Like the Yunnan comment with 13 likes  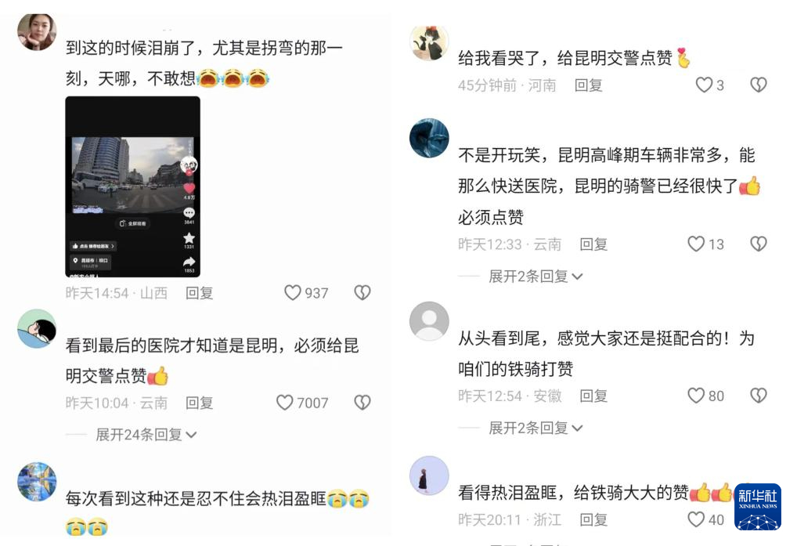coord(696,244)
